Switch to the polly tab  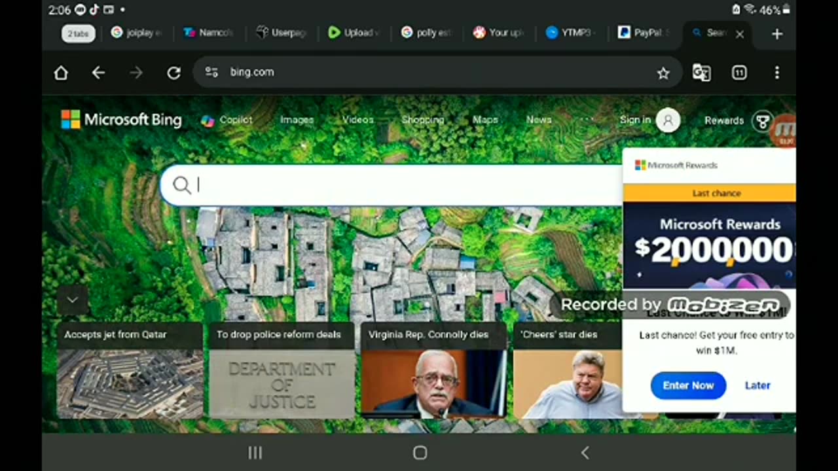point(426,33)
